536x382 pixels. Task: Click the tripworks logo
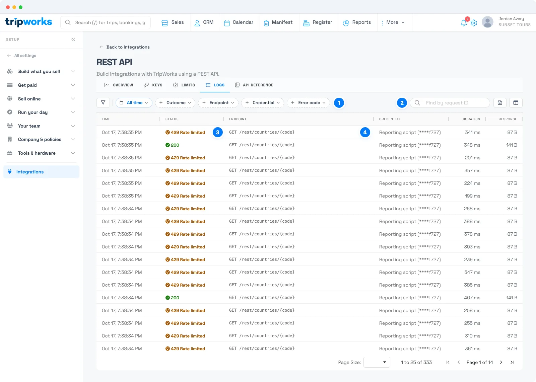(28, 22)
